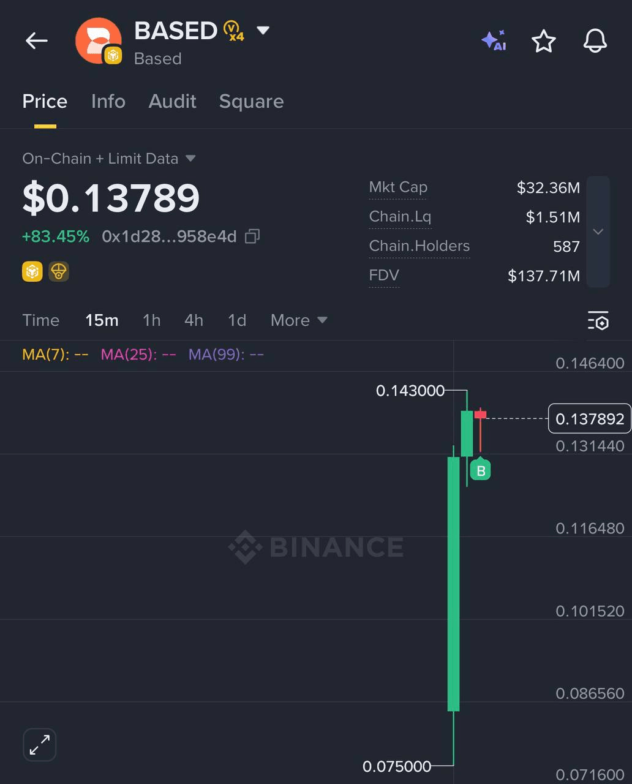The image size is (632, 784).
Task: Tap the back arrow icon
Action: pos(37,41)
